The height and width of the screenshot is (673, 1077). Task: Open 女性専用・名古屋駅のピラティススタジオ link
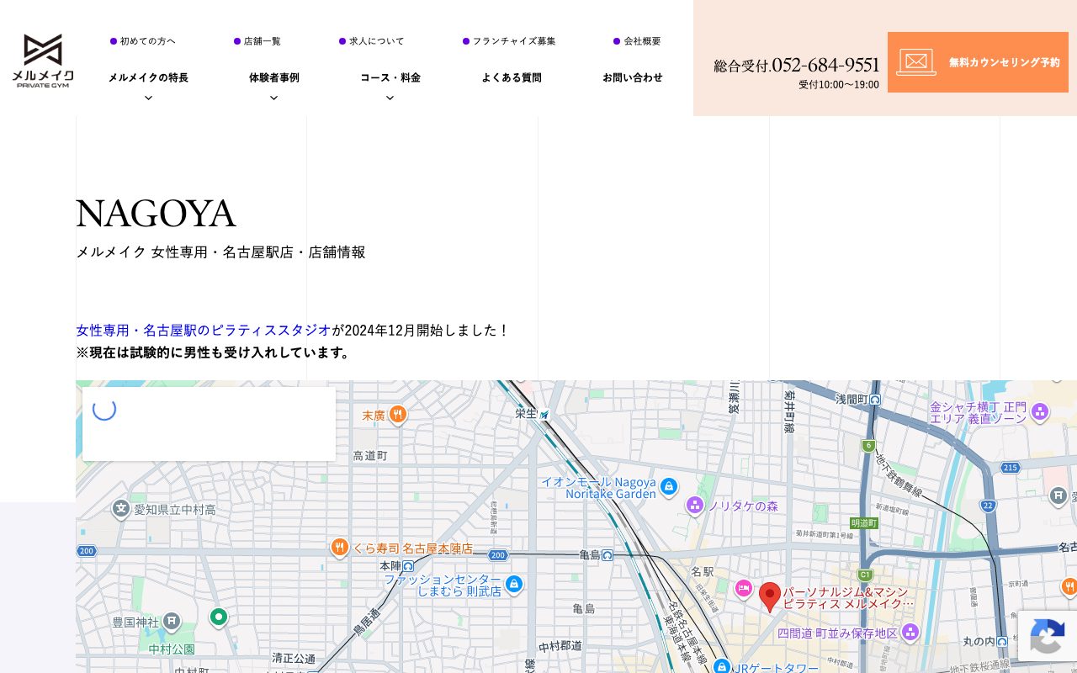coord(204,330)
